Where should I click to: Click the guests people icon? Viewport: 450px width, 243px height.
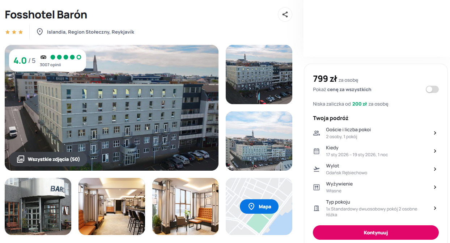317,133
